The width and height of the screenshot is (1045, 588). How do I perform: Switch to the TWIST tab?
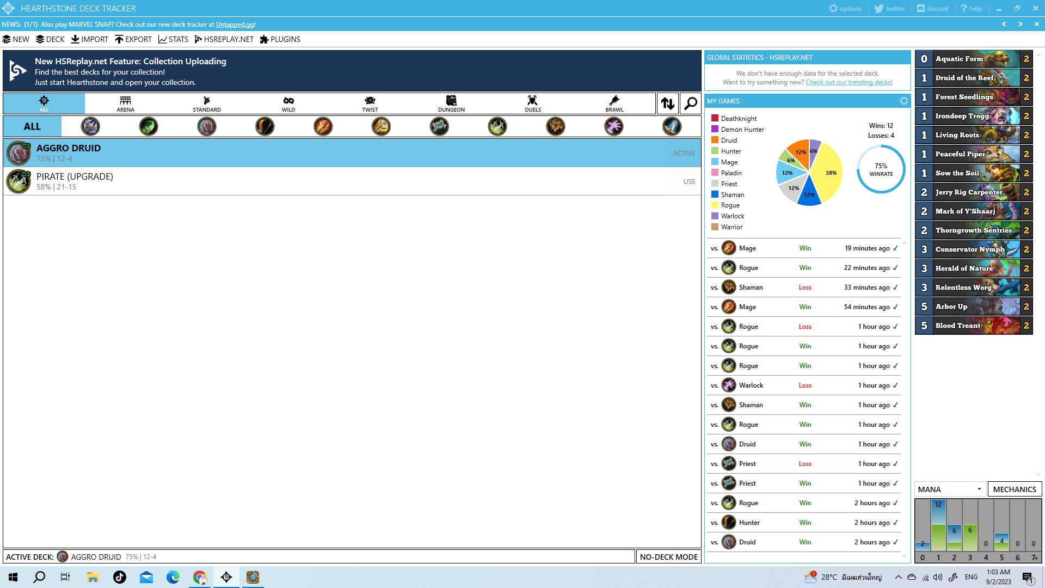tap(370, 103)
